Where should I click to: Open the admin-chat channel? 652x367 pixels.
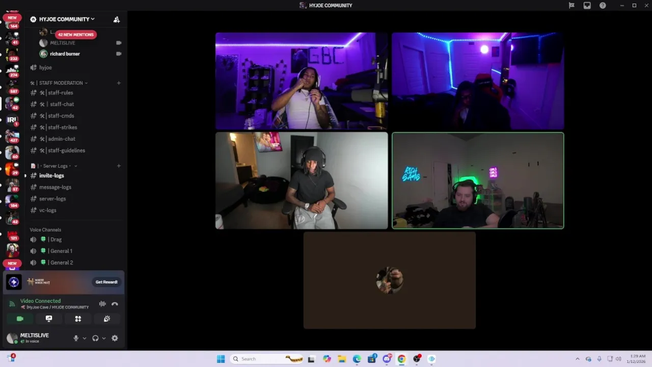(61, 139)
